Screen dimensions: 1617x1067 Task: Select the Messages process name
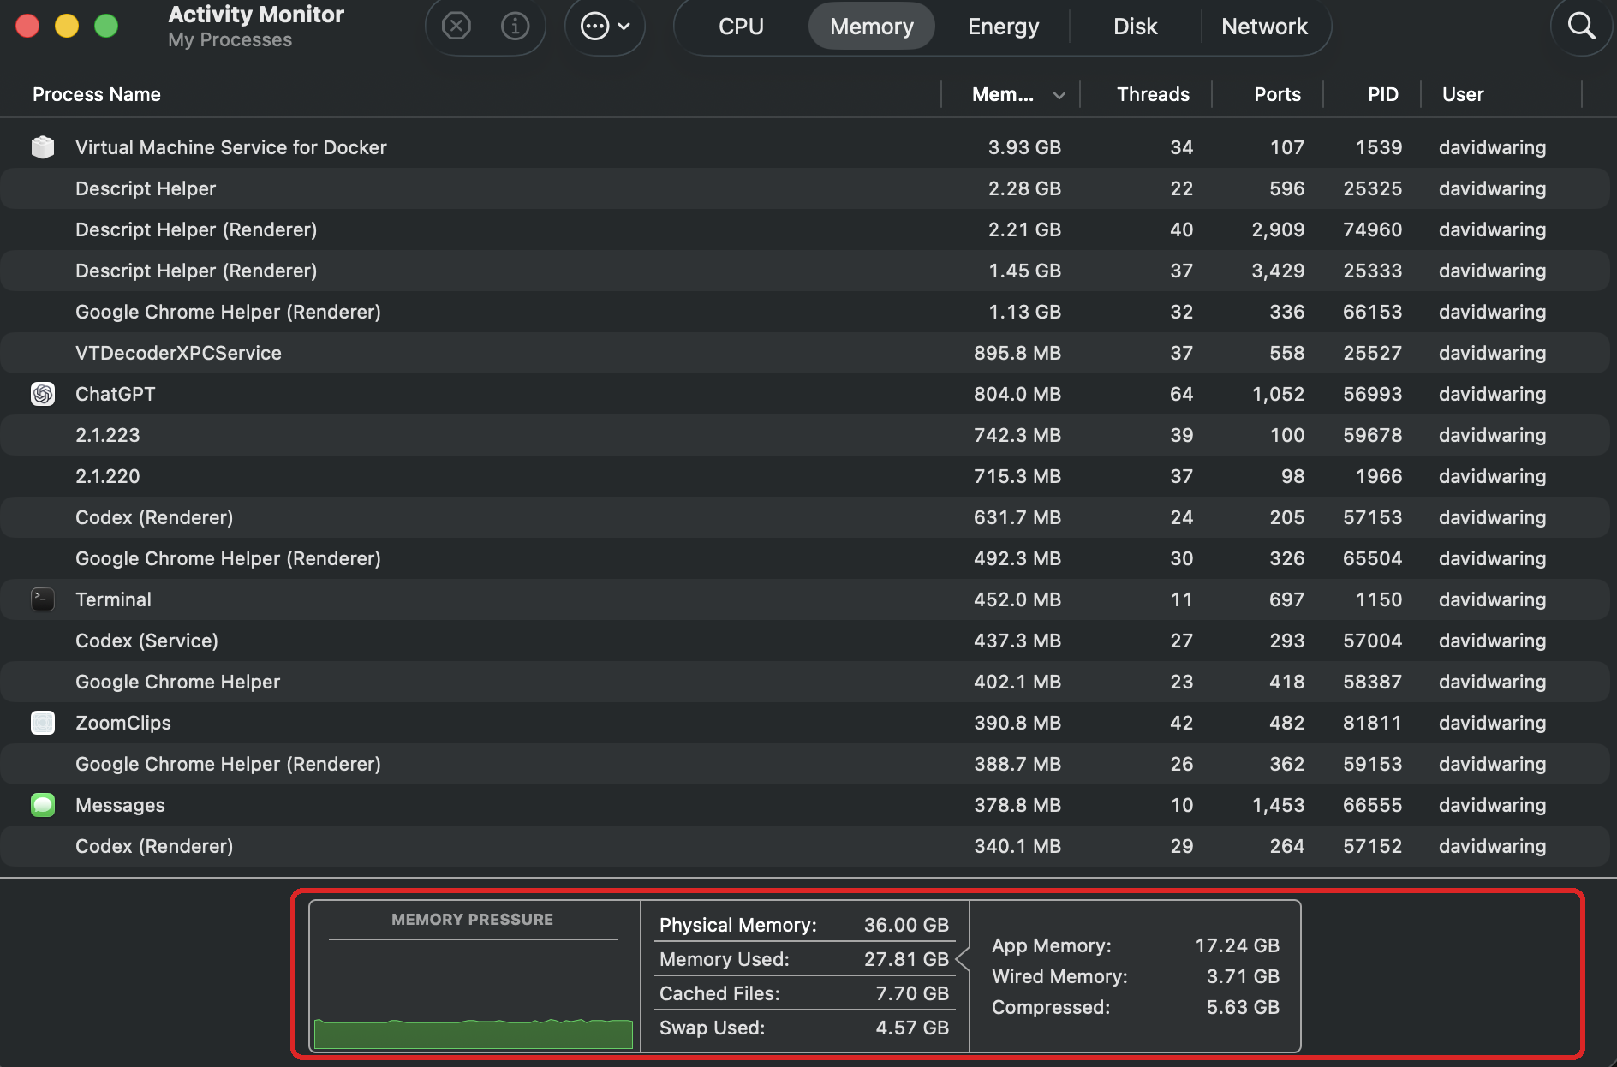tap(120, 805)
